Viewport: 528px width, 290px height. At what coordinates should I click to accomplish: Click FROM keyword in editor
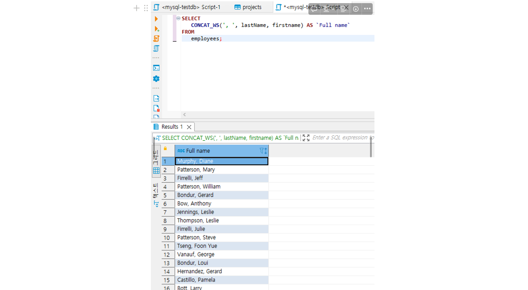(x=188, y=32)
